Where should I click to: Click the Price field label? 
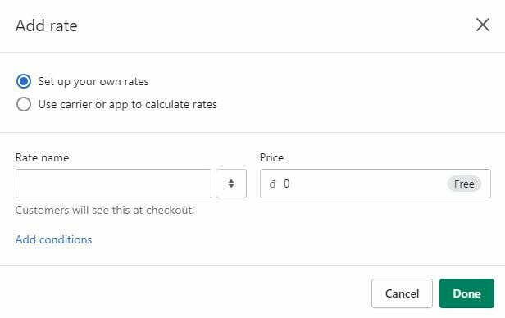(272, 157)
